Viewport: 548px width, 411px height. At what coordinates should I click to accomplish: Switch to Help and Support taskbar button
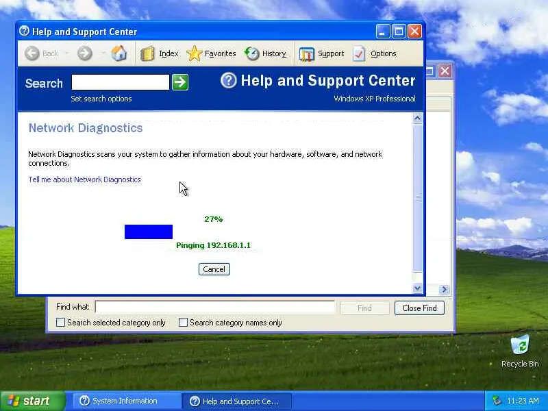(236, 401)
